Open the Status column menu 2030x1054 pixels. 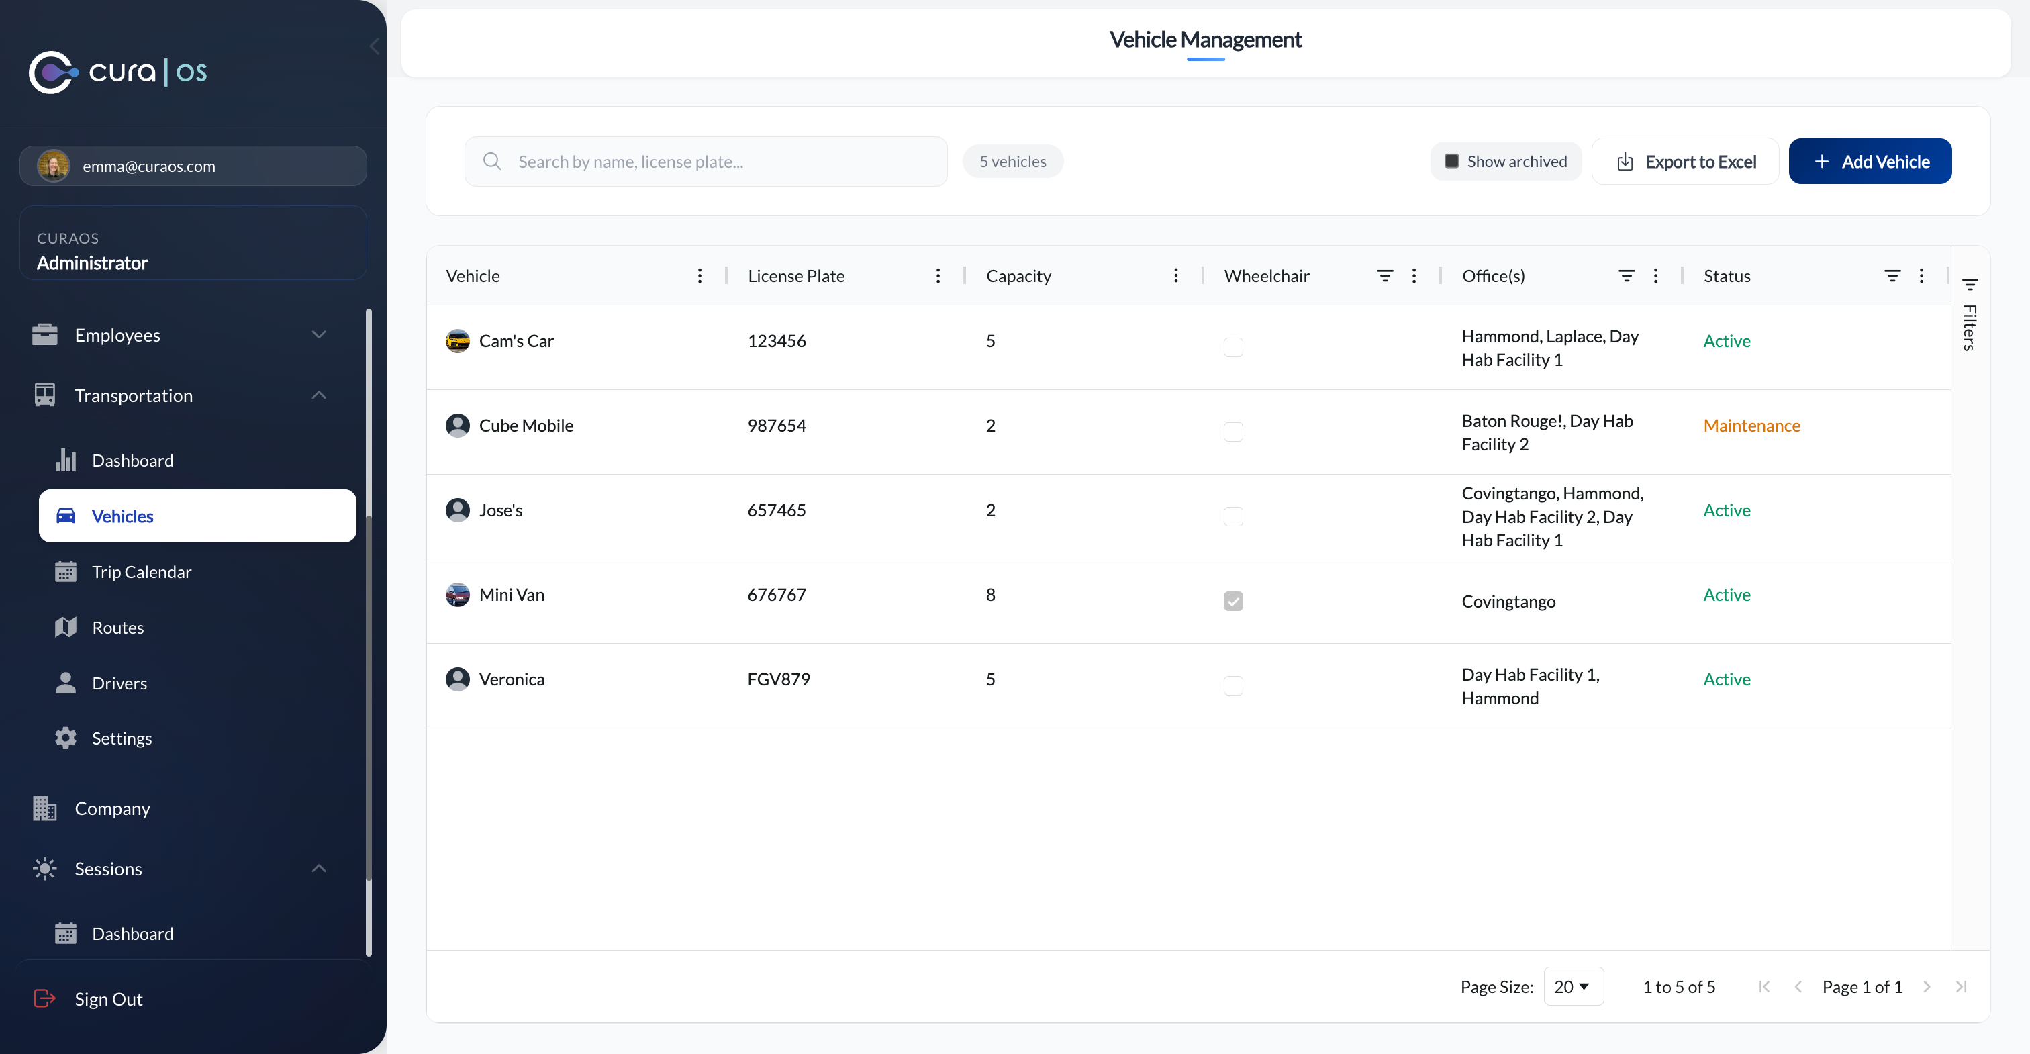coord(1921,275)
